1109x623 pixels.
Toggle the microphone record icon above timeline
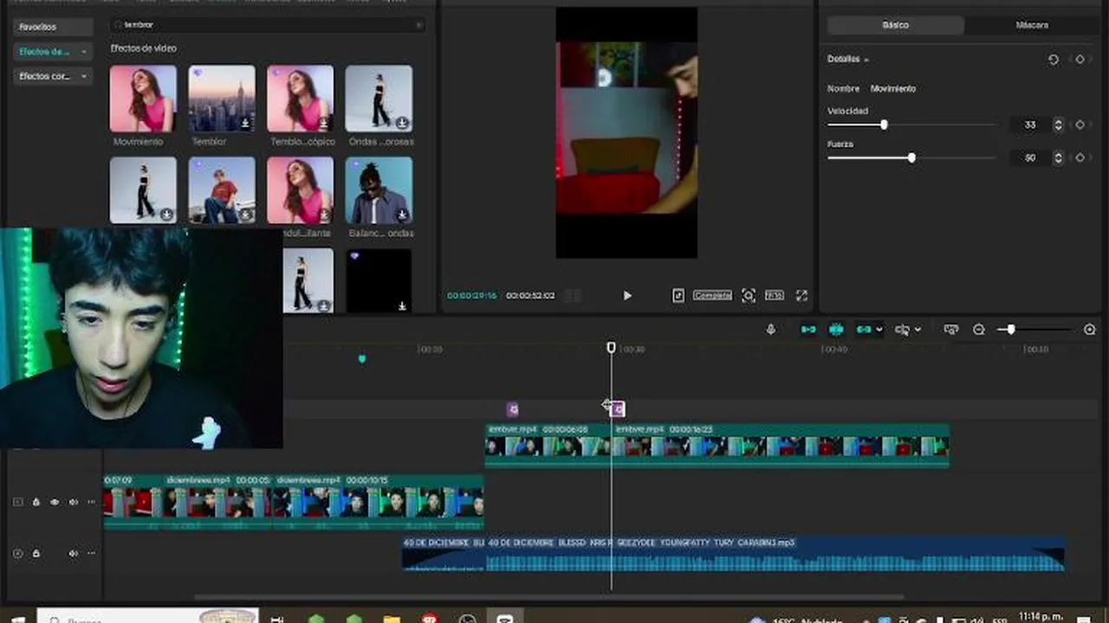pyautogui.click(x=771, y=330)
